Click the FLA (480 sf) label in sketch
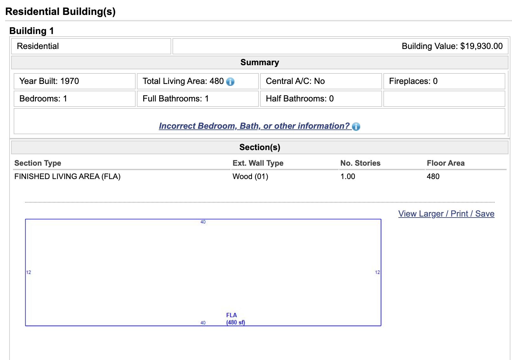 click(235, 319)
